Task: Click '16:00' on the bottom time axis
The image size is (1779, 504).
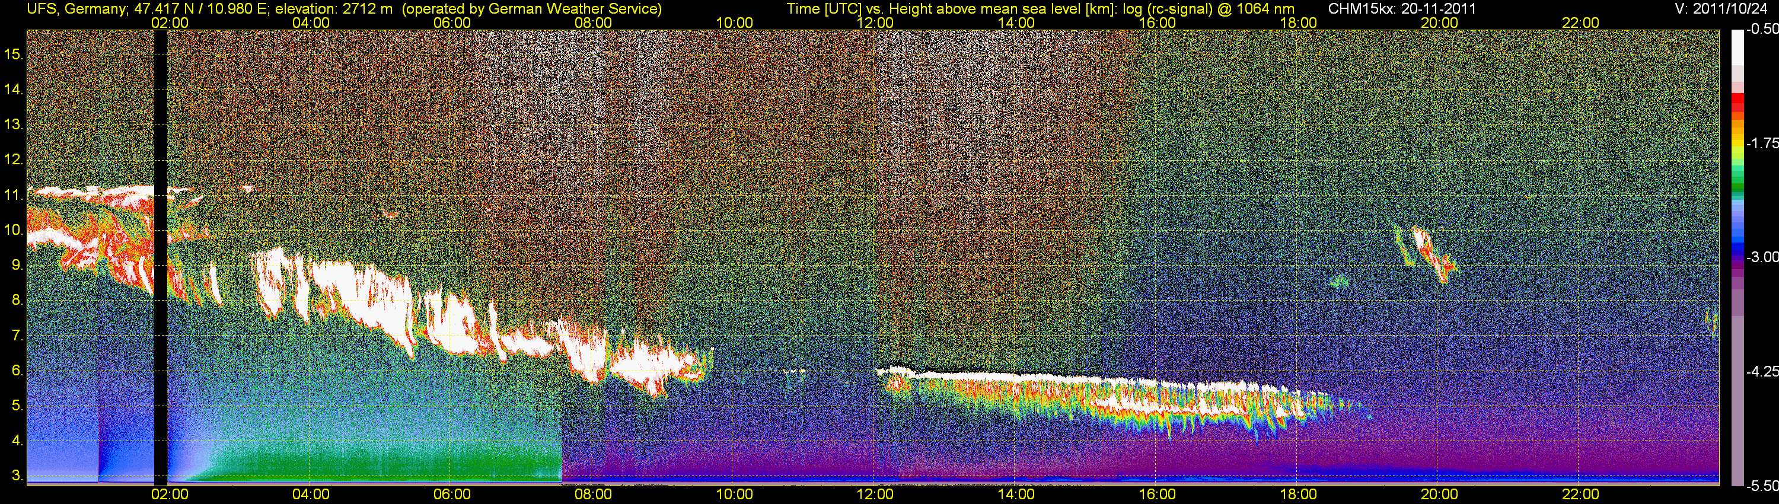Action: click(x=1158, y=495)
